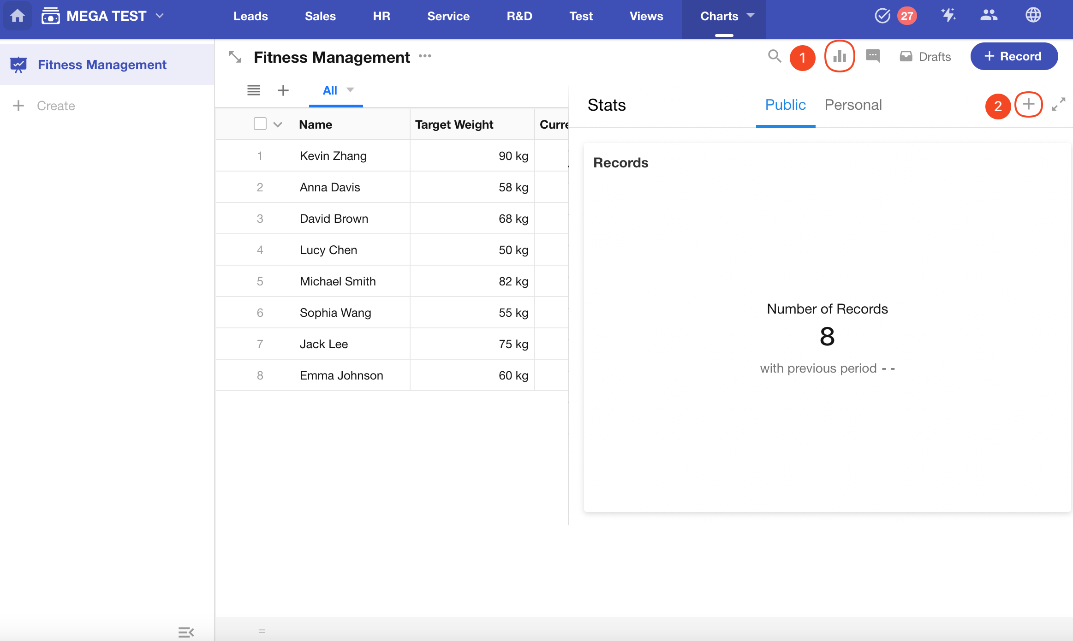1073x641 pixels.
Task: Open the All view dropdown arrow
Action: point(350,90)
